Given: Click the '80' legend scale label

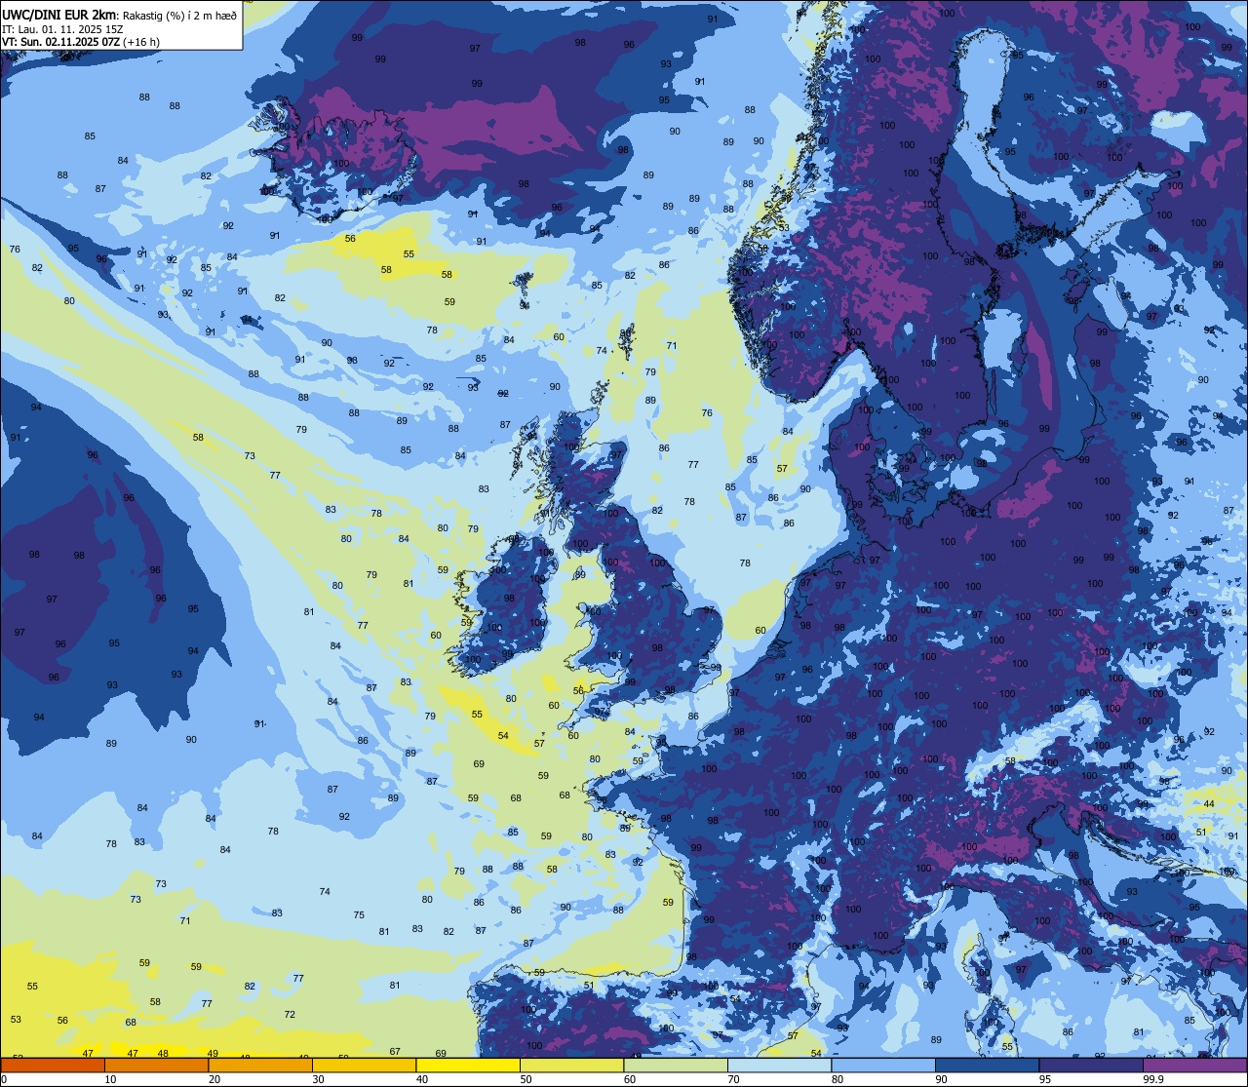Looking at the screenshot, I should tap(838, 1079).
